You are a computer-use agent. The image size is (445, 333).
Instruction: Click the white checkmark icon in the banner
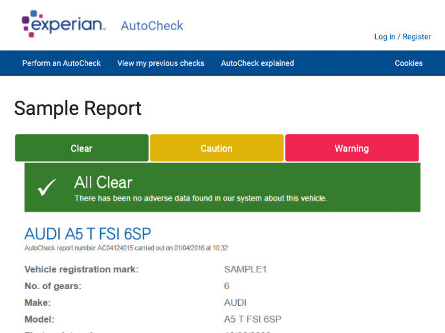point(47,187)
